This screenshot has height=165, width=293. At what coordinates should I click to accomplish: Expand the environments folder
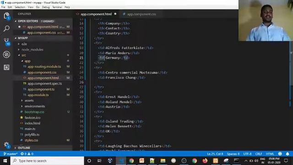(35, 106)
